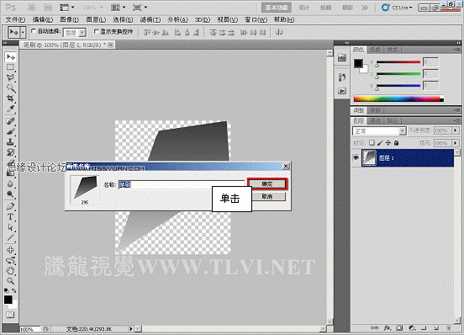This screenshot has width=464, height=335.
Task: Open the 滤镜(T) menu
Action: coord(150,19)
